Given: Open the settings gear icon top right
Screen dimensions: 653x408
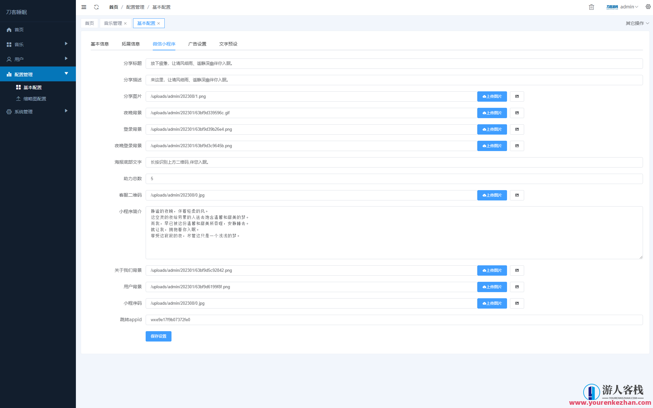Looking at the screenshot, I should click(648, 7).
